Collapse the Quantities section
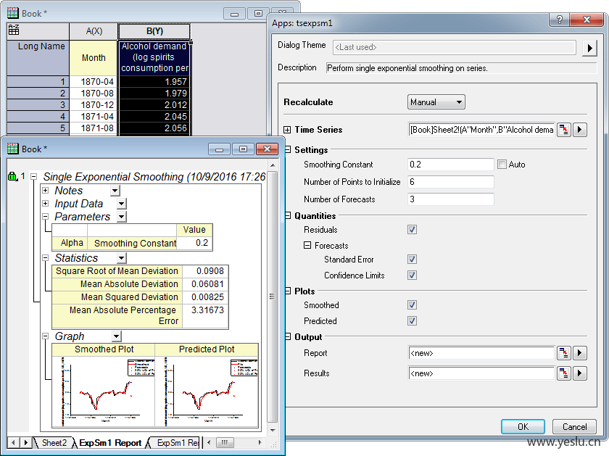The height and width of the screenshot is (456, 609). pos(287,215)
